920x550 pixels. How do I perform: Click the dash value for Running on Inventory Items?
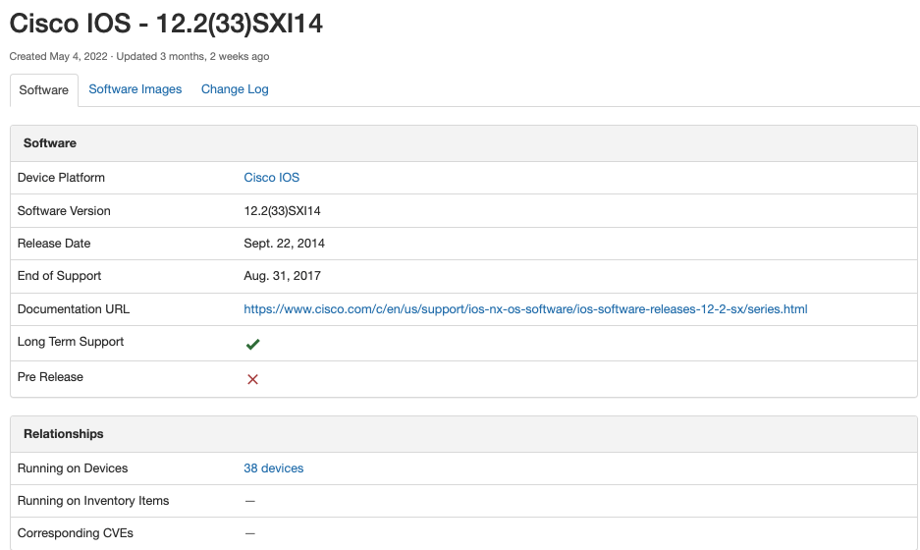[250, 501]
